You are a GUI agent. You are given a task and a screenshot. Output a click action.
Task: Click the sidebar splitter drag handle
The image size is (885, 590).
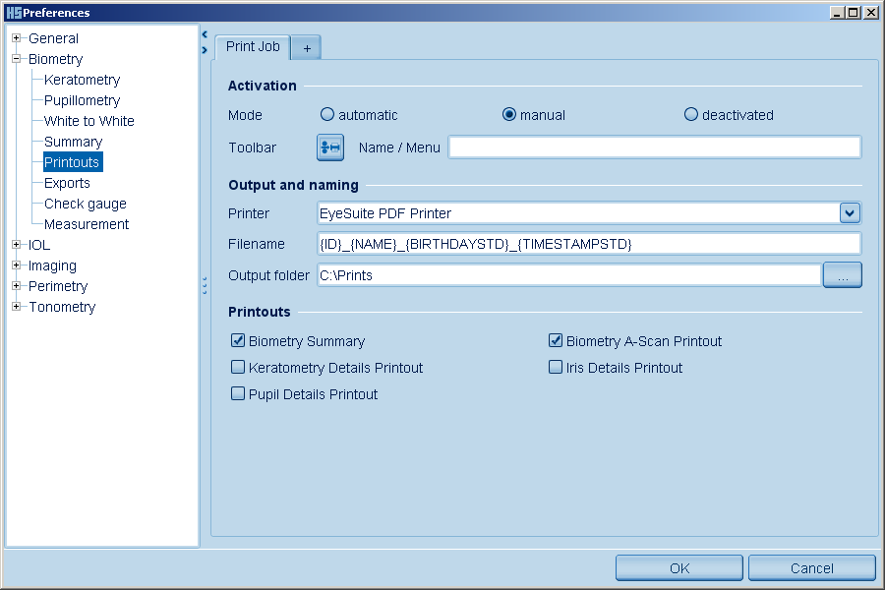204,285
